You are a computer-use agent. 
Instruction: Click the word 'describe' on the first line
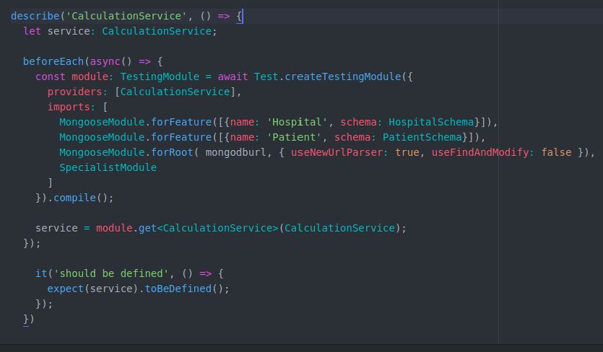point(35,16)
